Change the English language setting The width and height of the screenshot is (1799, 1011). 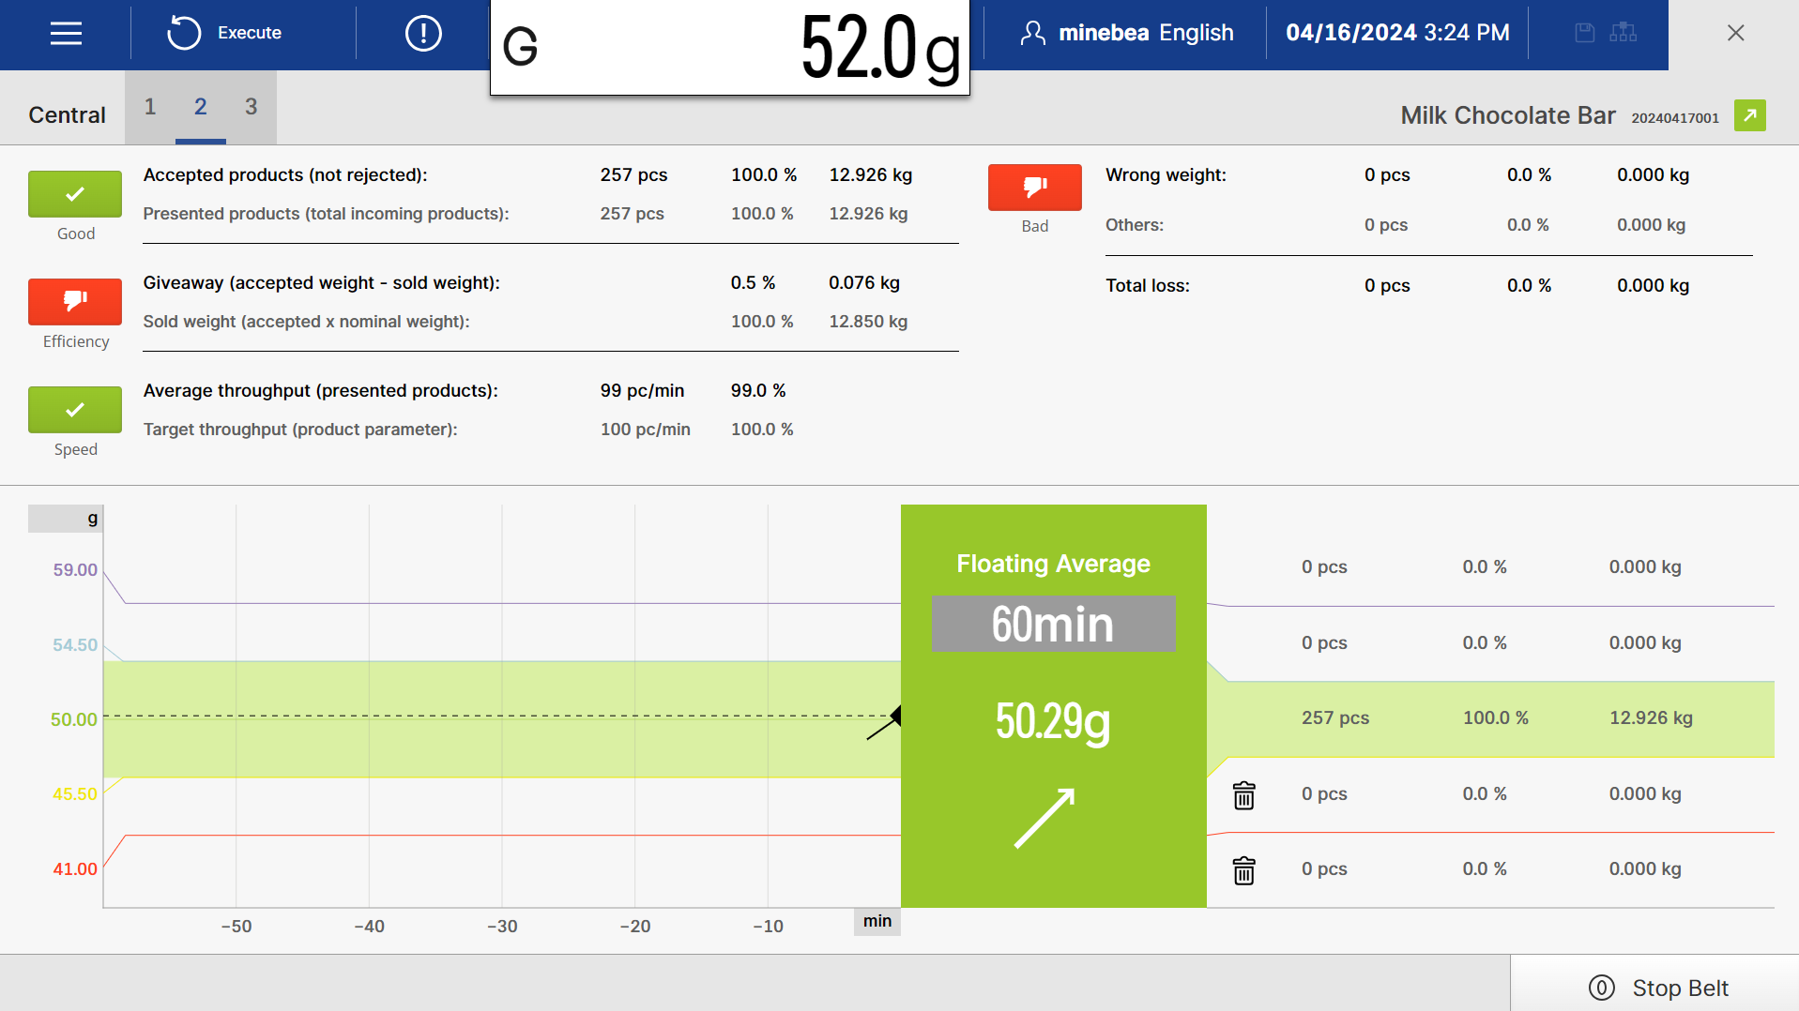tap(1196, 34)
